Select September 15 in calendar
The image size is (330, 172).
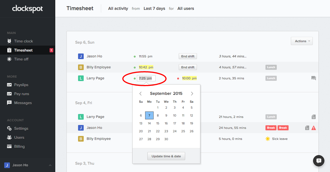point(158,123)
